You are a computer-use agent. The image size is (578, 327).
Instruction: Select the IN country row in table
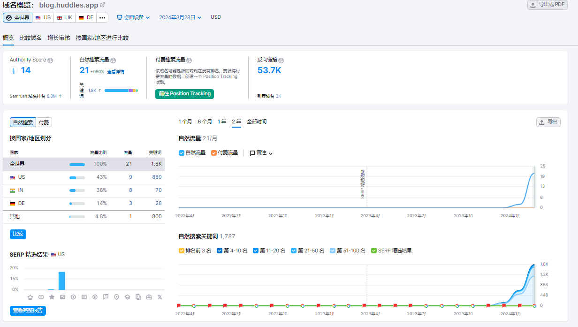tap(85, 190)
